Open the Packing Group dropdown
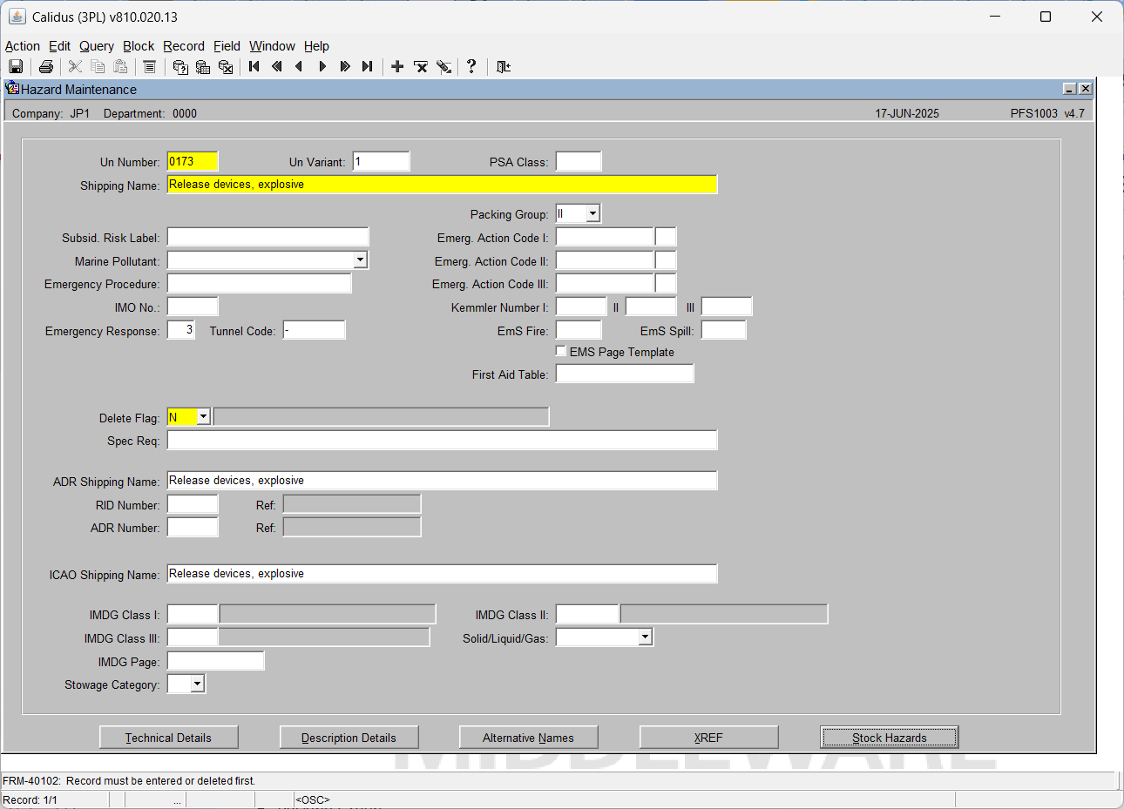 [592, 214]
